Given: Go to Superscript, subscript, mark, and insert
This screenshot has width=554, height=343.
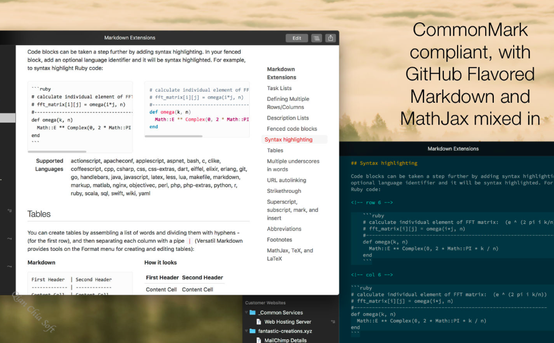Looking at the screenshot, I should pyautogui.click(x=293, y=210).
